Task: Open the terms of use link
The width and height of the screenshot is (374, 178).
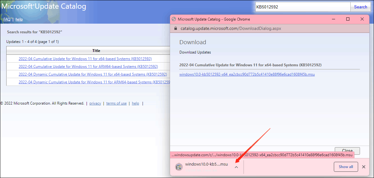Action: 116,103
